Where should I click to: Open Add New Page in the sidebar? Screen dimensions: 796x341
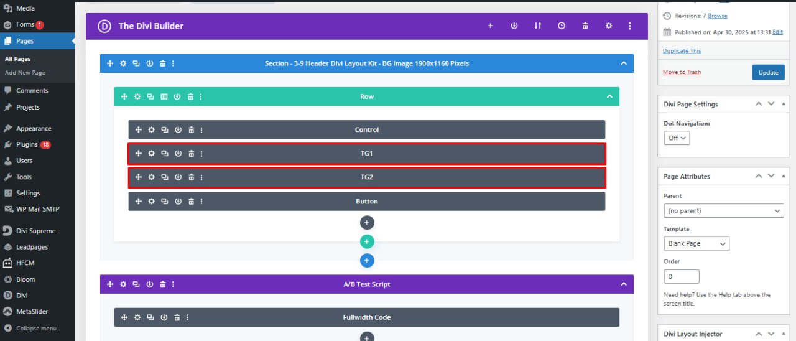click(25, 73)
